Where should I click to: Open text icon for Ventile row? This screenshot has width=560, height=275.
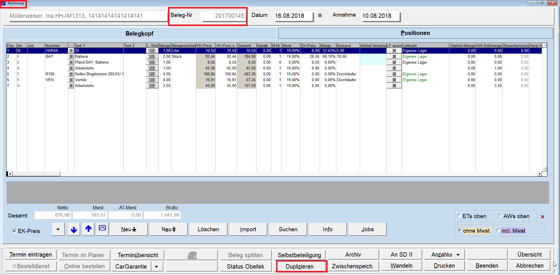coord(71,80)
